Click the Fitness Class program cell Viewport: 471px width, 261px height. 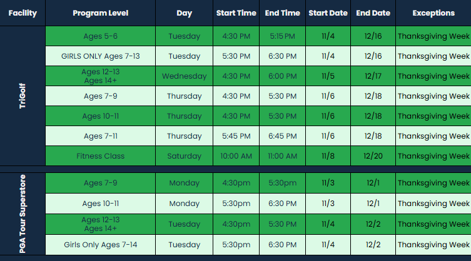[x=101, y=156]
